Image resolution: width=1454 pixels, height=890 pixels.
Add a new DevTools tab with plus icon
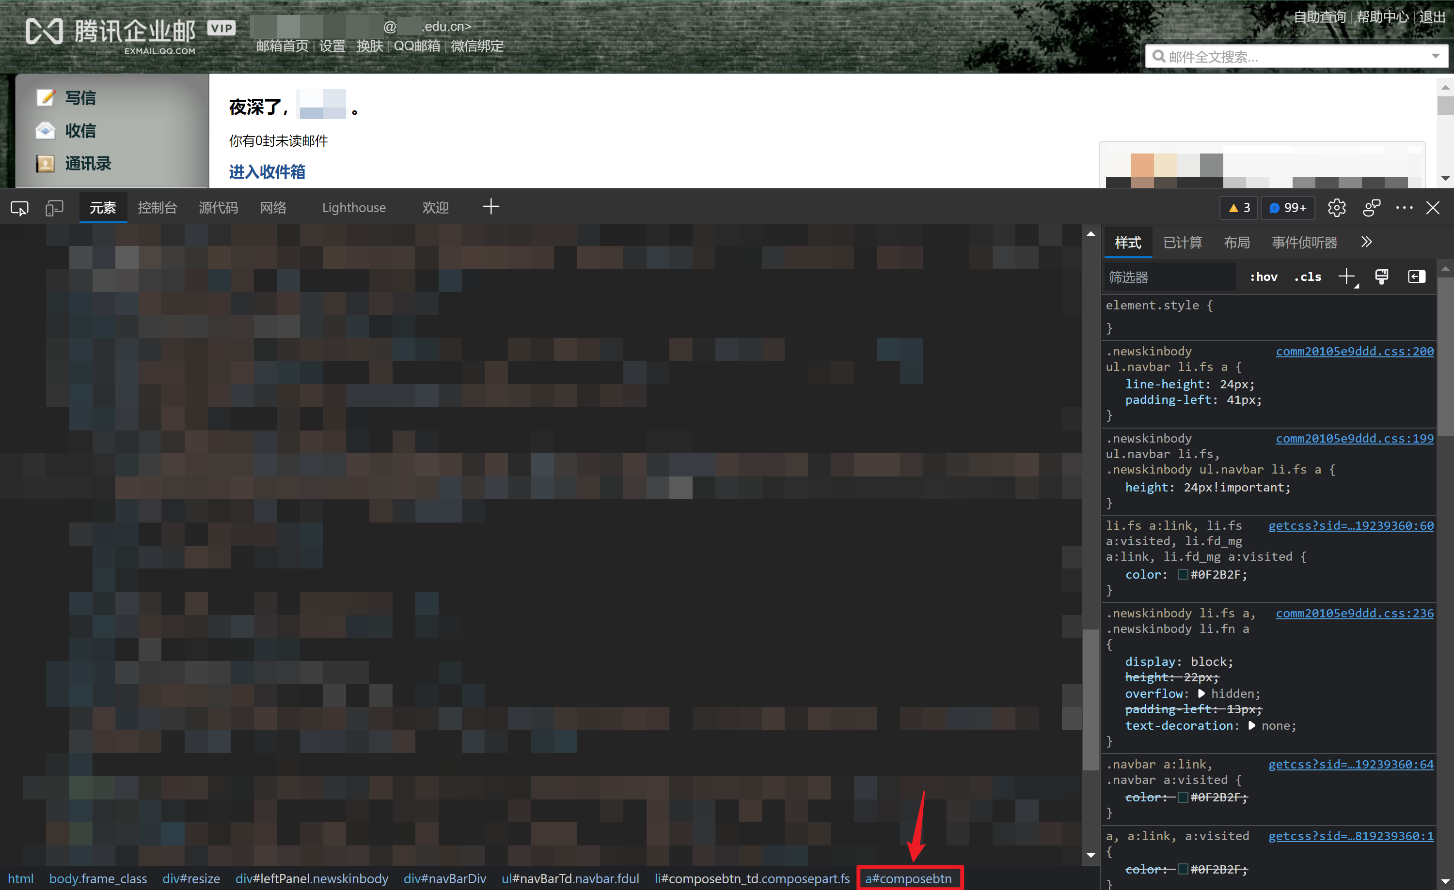pyautogui.click(x=490, y=207)
